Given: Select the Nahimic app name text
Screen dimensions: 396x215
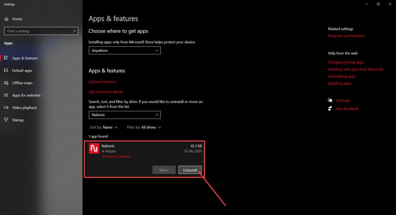Looking at the screenshot, I should tap(108, 146).
